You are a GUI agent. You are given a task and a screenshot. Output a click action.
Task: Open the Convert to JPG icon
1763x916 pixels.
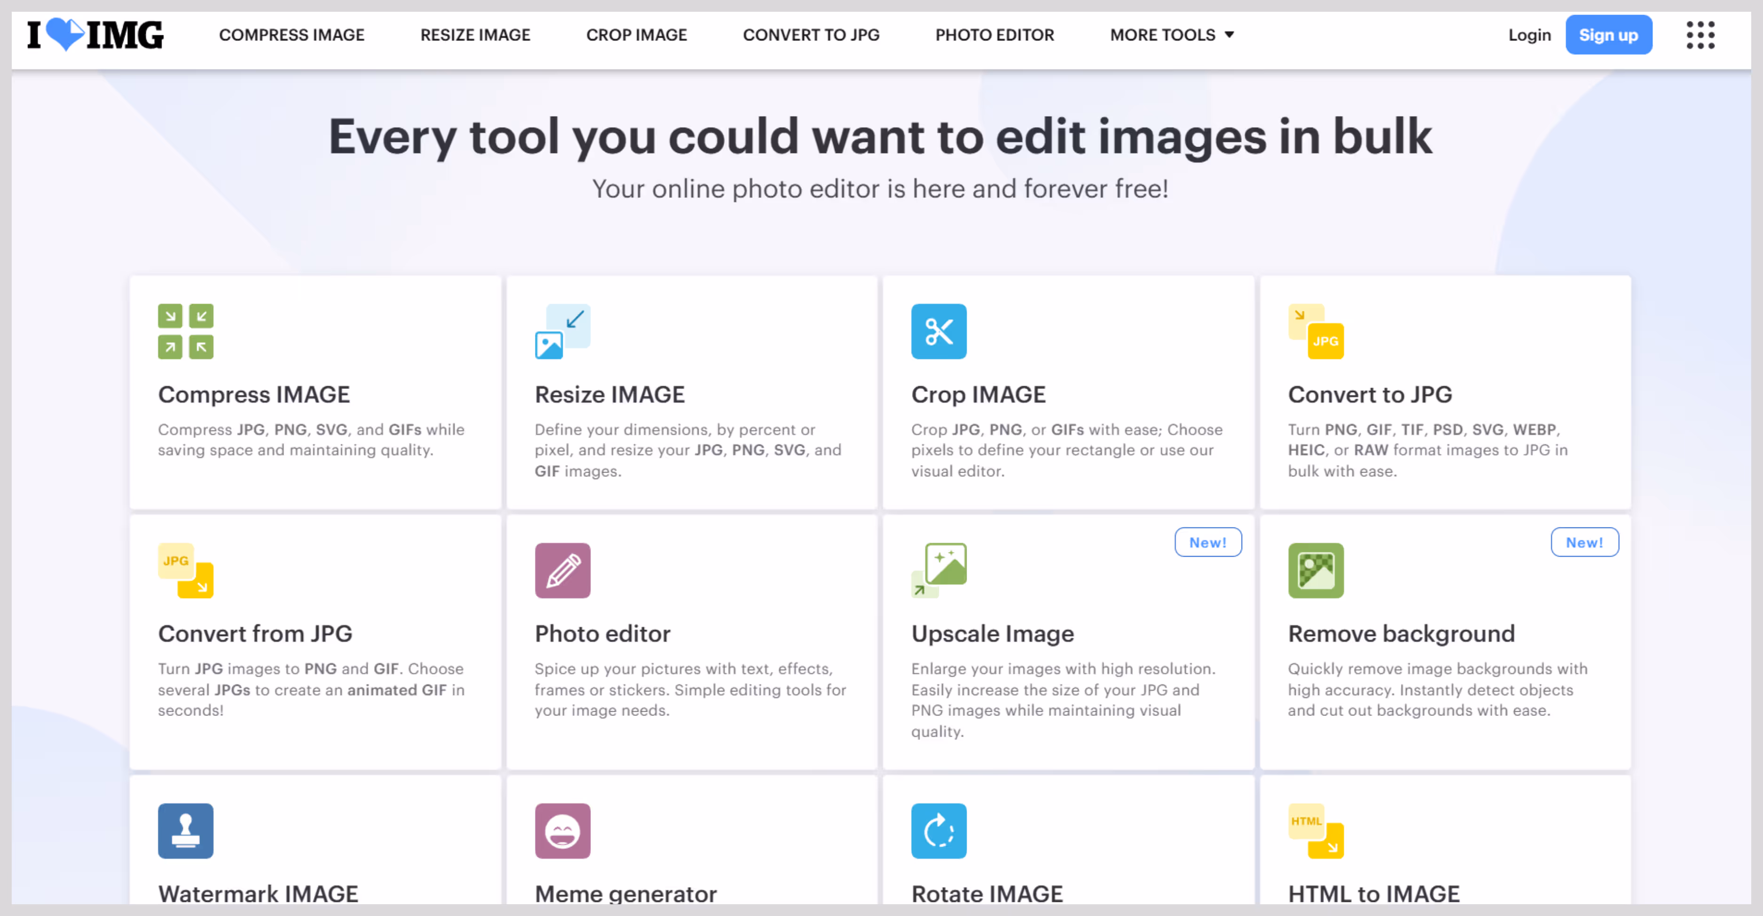[1315, 332]
